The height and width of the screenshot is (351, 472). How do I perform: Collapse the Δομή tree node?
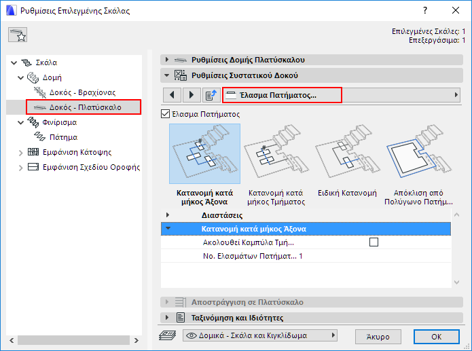pos(21,77)
